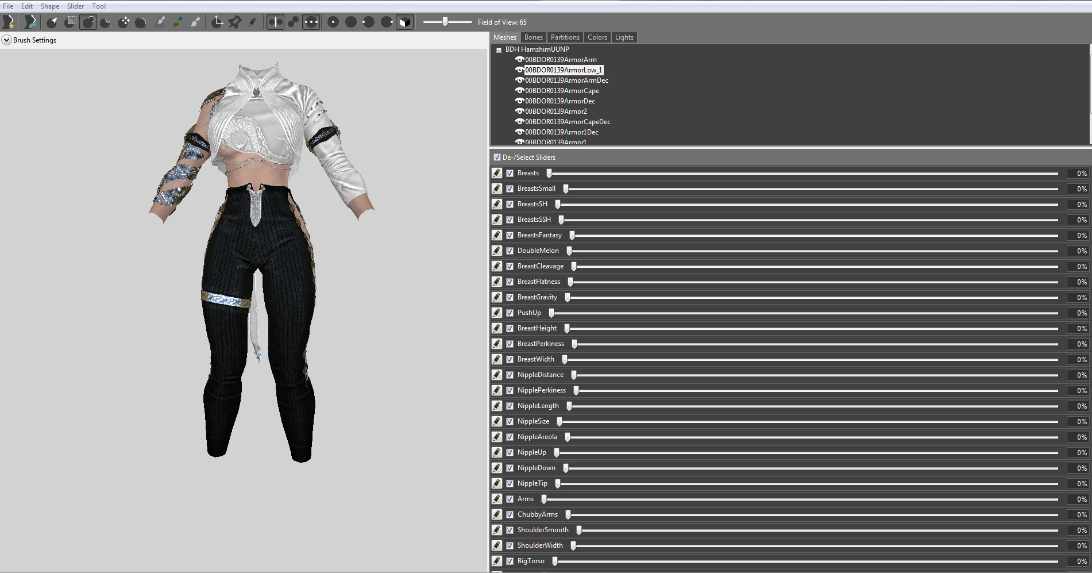The width and height of the screenshot is (1092, 573).
Task: Click edit pencil for DoubleMelon slider
Action: coord(497,251)
